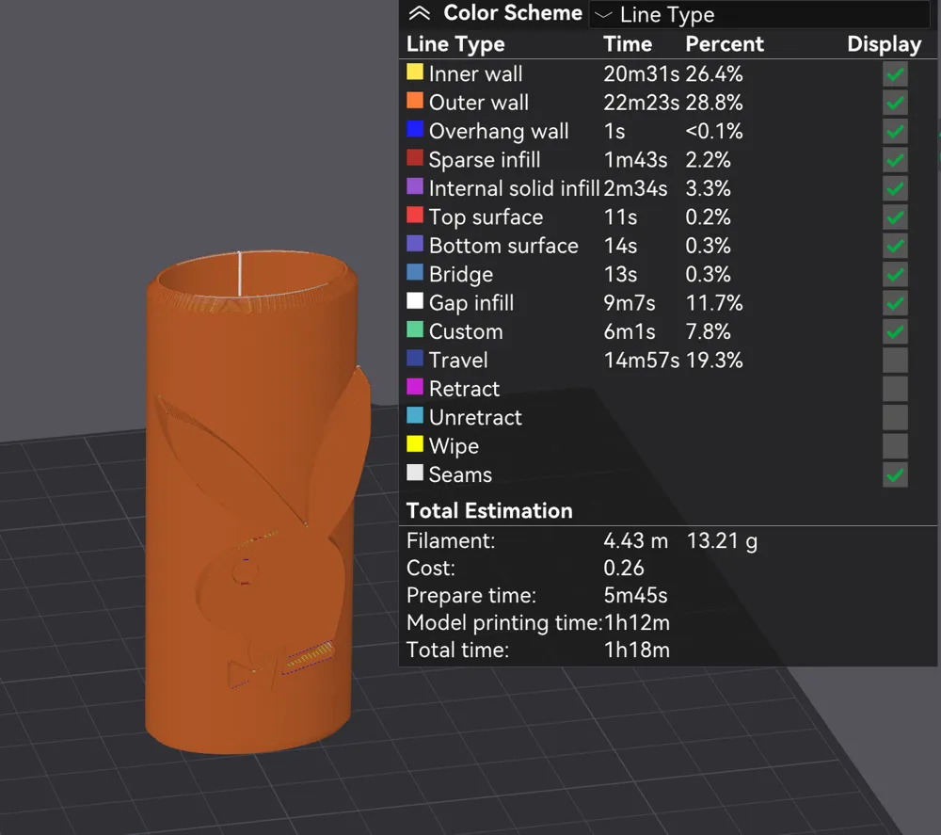Toggle the Seams display checkbox off
The width and height of the screenshot is (941, 835).
[x=895, y=474]
